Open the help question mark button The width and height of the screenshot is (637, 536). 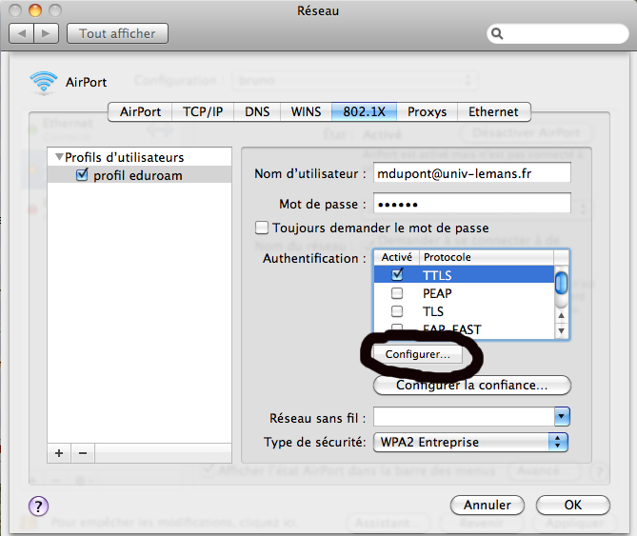coord(39,506)
